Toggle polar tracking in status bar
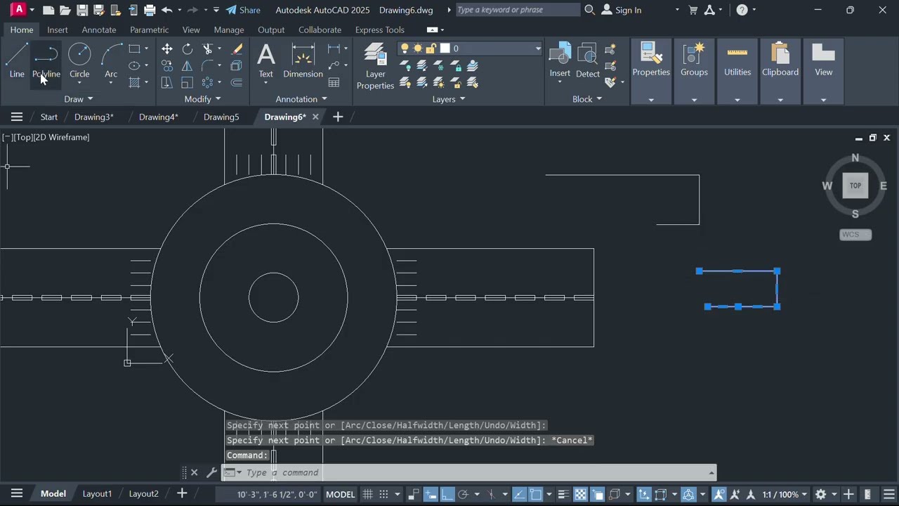Screen dimensions: 899x506 [463, 494]
